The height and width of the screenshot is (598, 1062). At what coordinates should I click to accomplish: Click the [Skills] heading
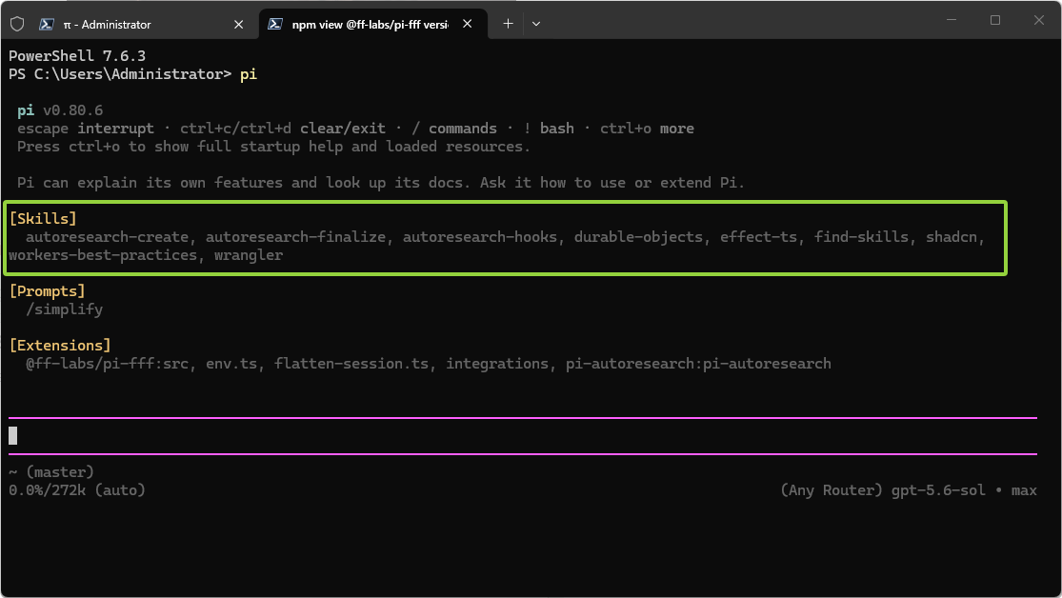(43, 219)
